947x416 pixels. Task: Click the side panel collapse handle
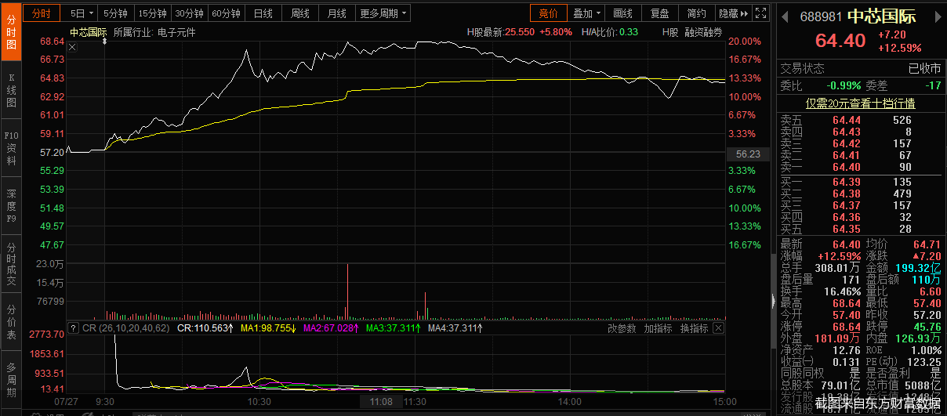[775, 302]
